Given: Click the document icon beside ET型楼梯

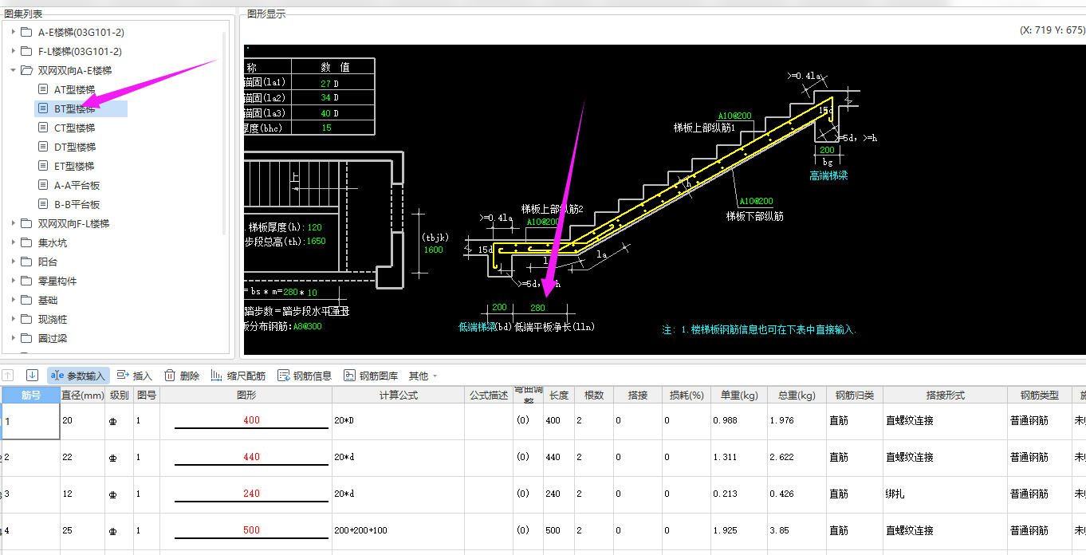Looking at the screenshot, I should [x=44, y=166].
